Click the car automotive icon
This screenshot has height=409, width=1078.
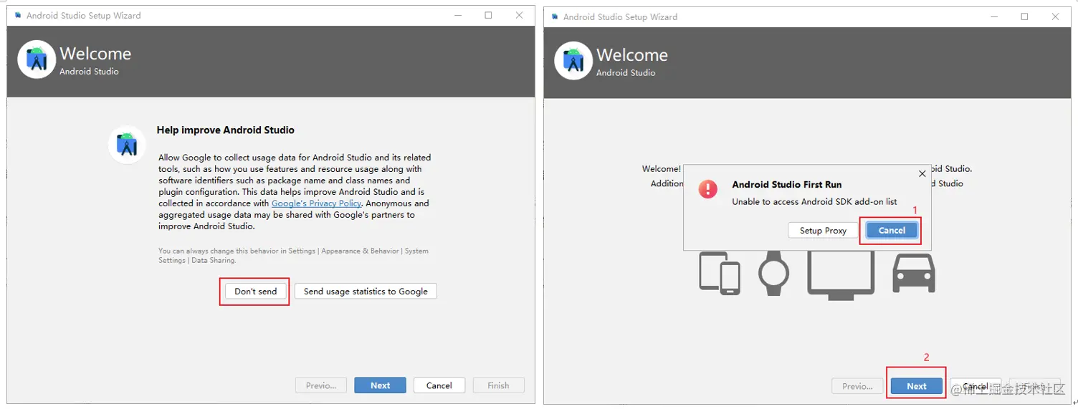tap(914, 273)
